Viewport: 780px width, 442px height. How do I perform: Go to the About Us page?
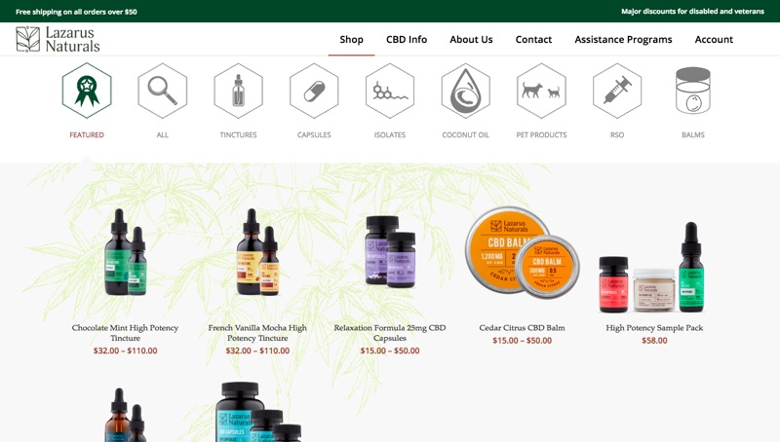point(471,39)
